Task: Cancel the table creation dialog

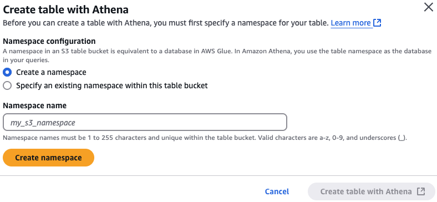Action: point(277,191)
